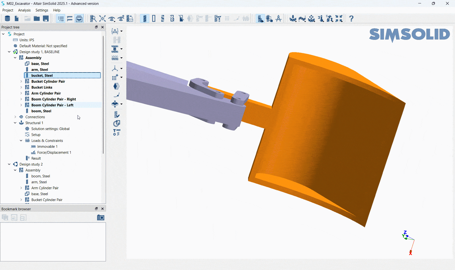Expand the Bucket Links node

point(21,87)
